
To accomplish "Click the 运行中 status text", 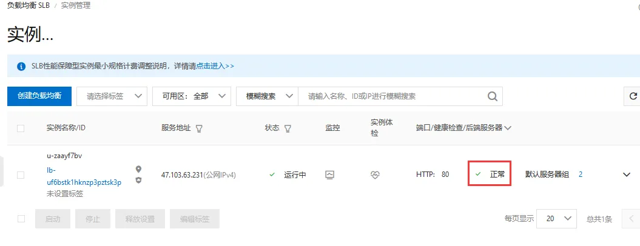I will click(295, 175).
